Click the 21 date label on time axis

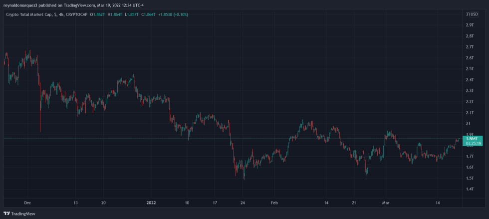tap(354, 203)
